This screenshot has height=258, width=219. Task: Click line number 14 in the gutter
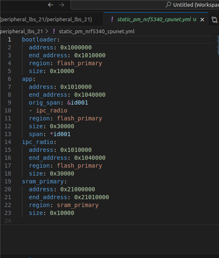(x=7, y=142)
